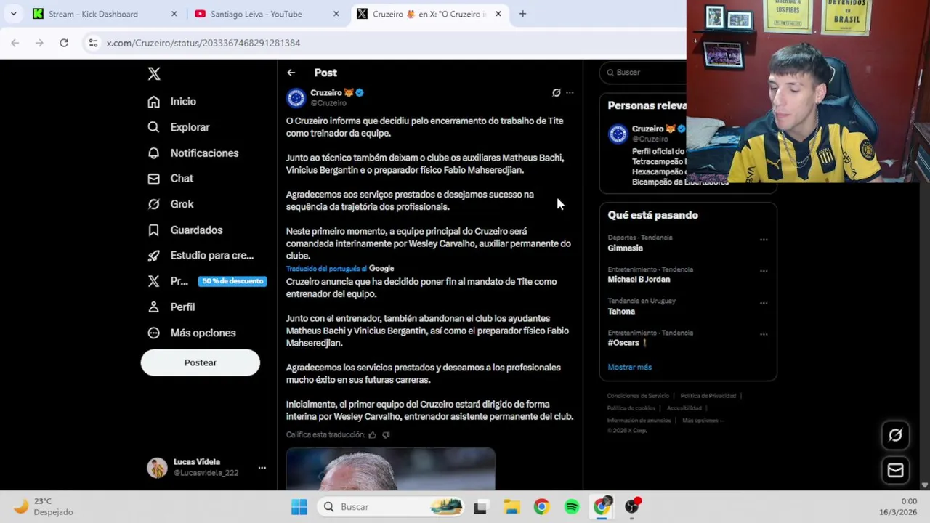Image resolution: width=930 pixels, height=523 pixels.
Task: Open Gimnasia trend more options
Action: click(x=764, y=240)
